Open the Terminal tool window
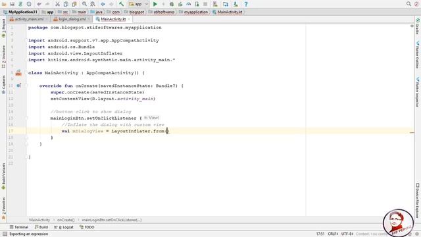Image resolution: width=421 pixels, height=237 pixels. pyautogui.click(x=19, y=227)
